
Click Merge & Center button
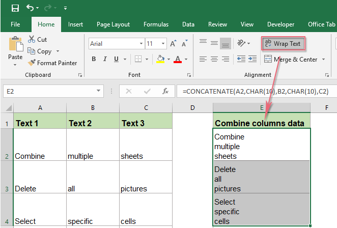click(x=291, y=59)
